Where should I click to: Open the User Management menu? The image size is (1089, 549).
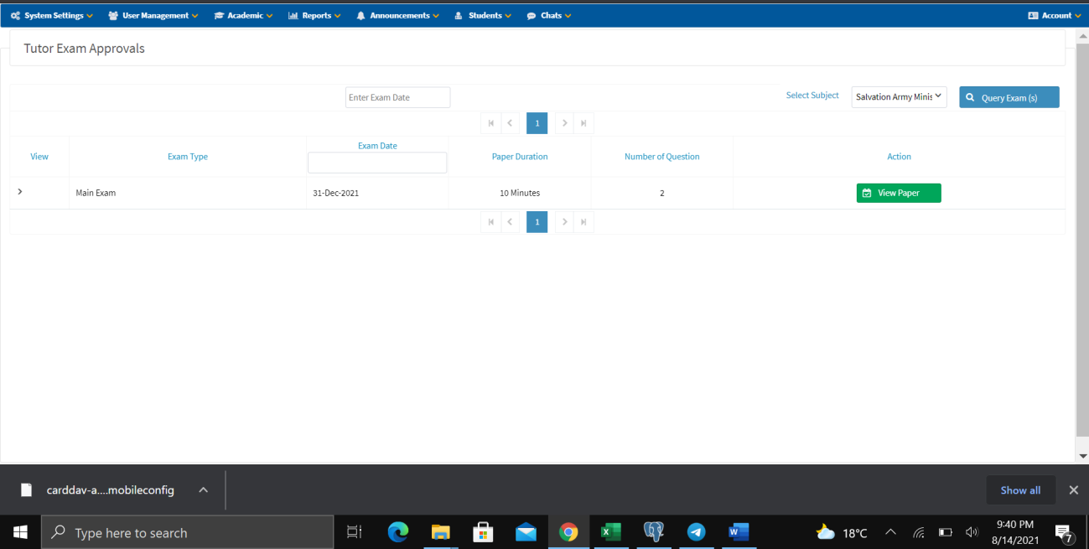pos(154,16)
